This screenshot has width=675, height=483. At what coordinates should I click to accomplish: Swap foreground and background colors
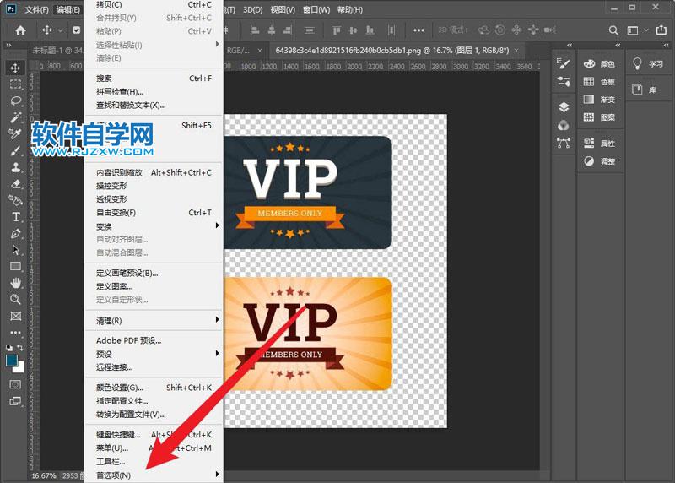pyautogui.click(x=22, y=347)
